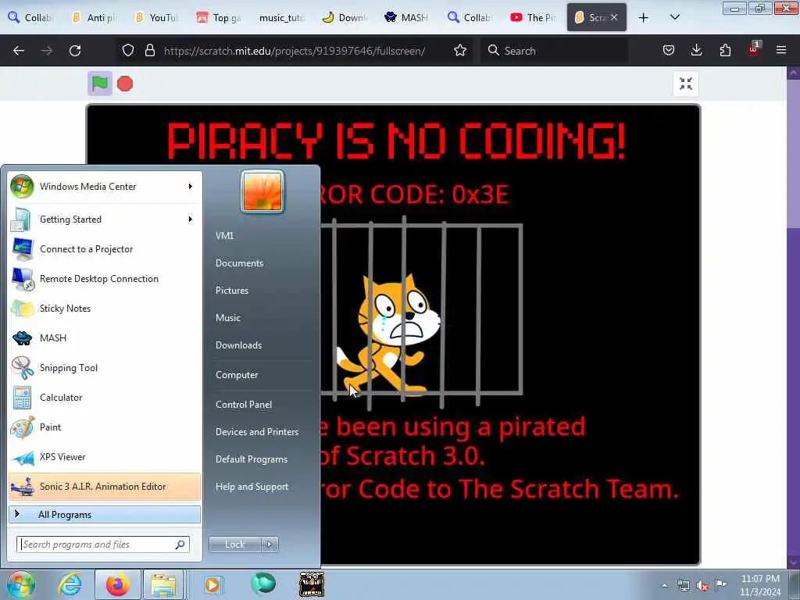Switch to the MASH browser tab

(x=407, y=18)
